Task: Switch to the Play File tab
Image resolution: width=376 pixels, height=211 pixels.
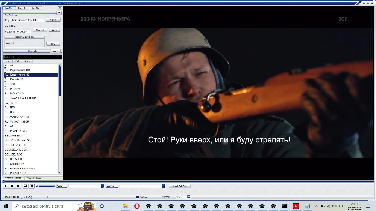Action: pyautogui.click(x=35, y=8)
